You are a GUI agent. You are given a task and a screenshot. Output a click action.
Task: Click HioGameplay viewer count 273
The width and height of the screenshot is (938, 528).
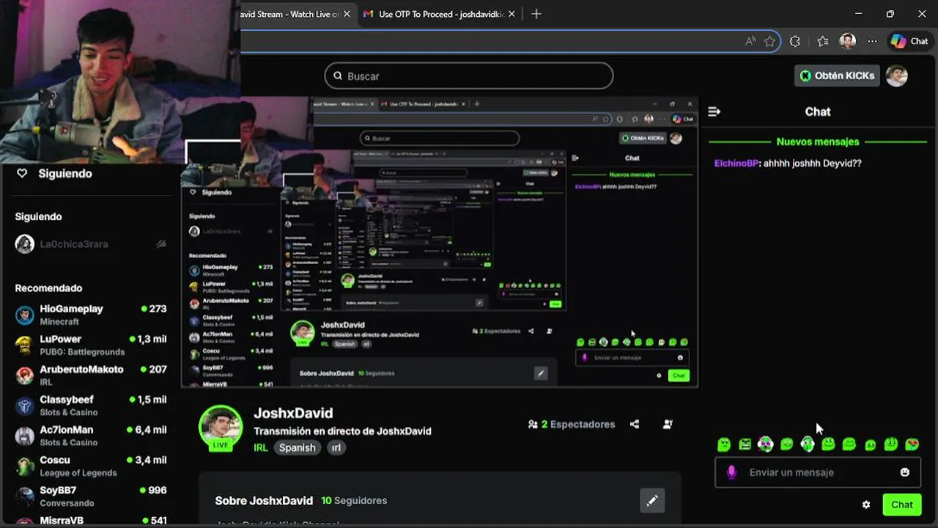tap(154, 309)
